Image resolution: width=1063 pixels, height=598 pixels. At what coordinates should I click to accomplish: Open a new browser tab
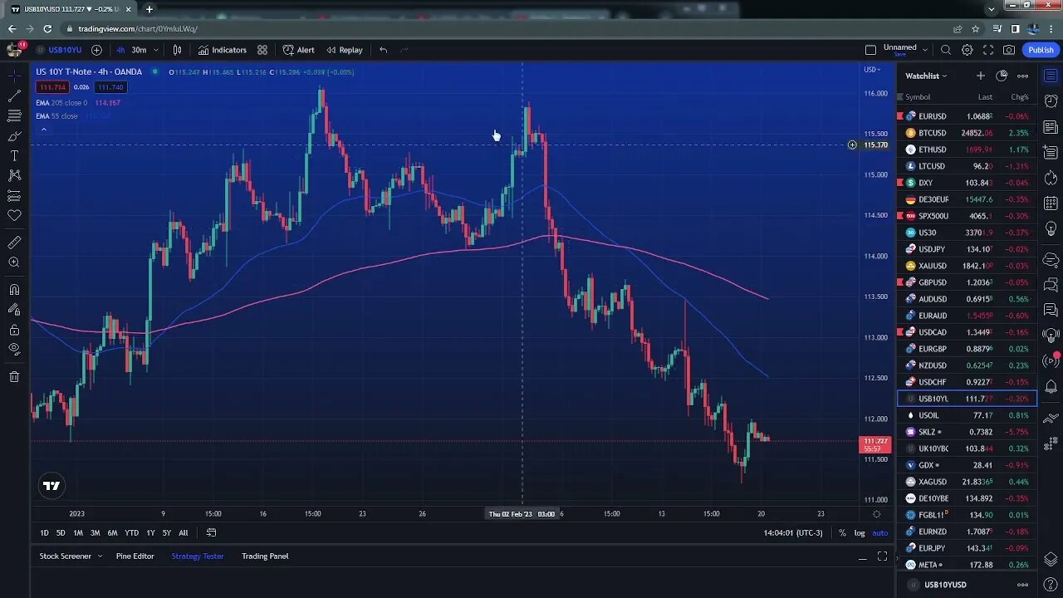click(149, 9)
